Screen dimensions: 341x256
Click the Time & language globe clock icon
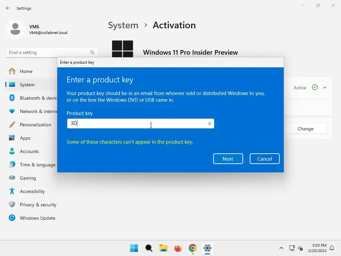[12, 165]
